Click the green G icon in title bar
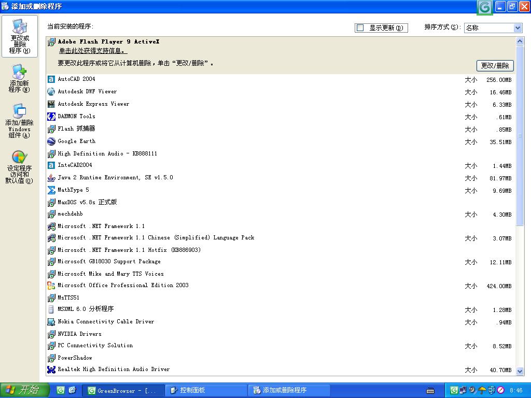 485,7
